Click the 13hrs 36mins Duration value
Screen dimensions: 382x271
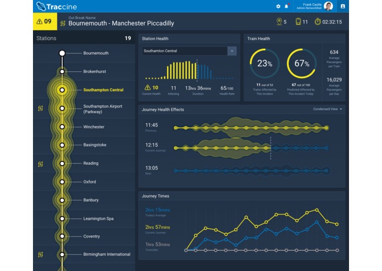pos(198,88)
